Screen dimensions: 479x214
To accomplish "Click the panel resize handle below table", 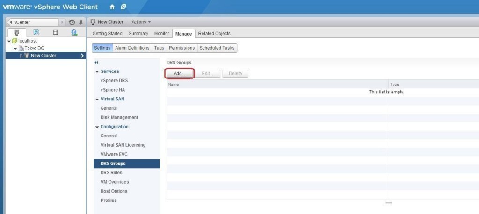I will pos(389,203).
